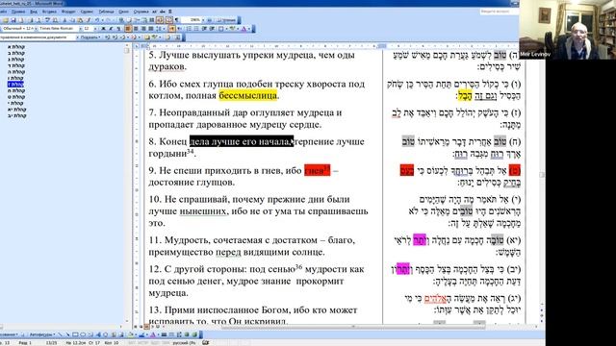Toggle show paragraph marks (¶) button
The height and width of the screenshot is (346, 616).
[177, 20]
